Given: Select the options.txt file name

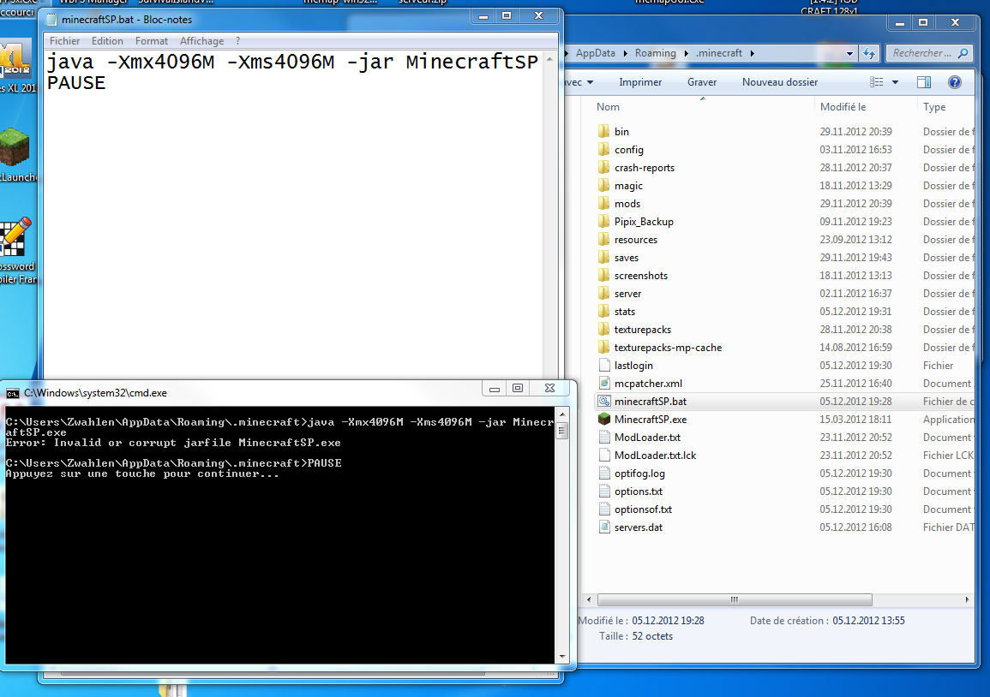Looking at the screenshot, I should [x=639, y=491].
